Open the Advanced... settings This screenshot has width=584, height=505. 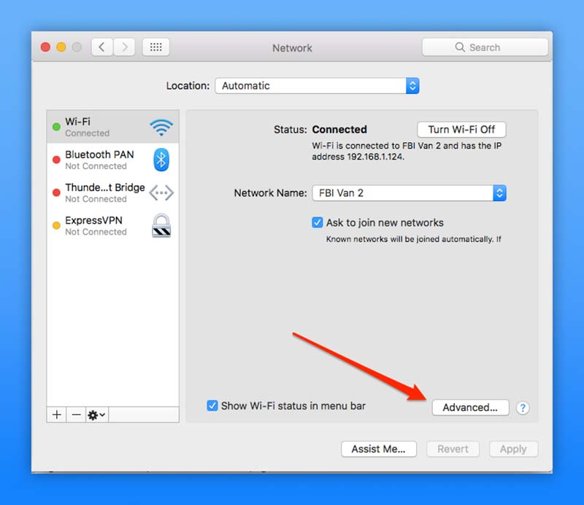coord(470,408)
